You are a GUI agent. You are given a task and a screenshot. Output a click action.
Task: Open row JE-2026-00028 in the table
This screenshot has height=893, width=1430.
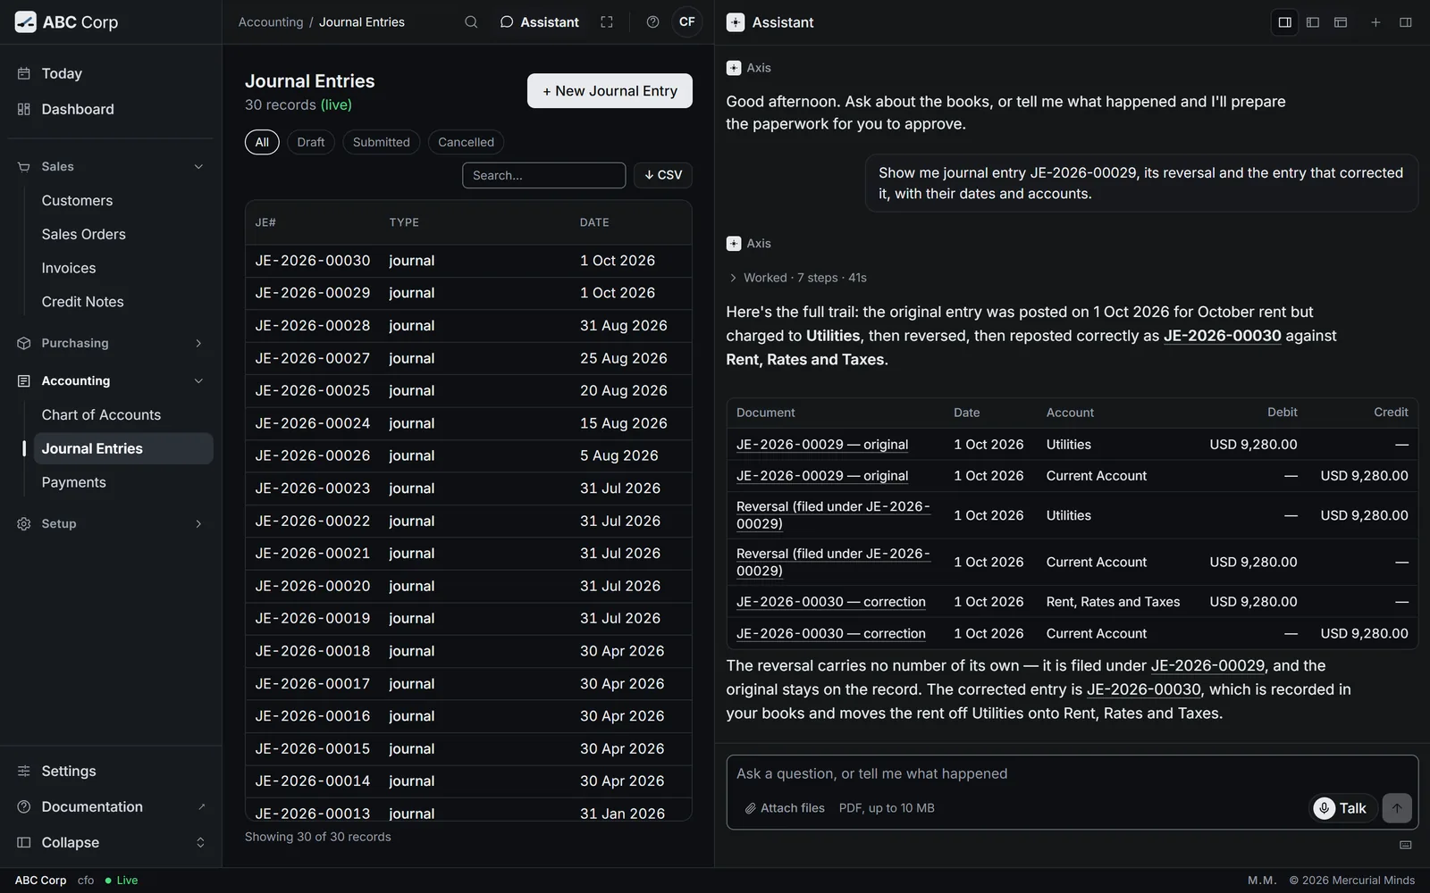(x=468, y=326)
